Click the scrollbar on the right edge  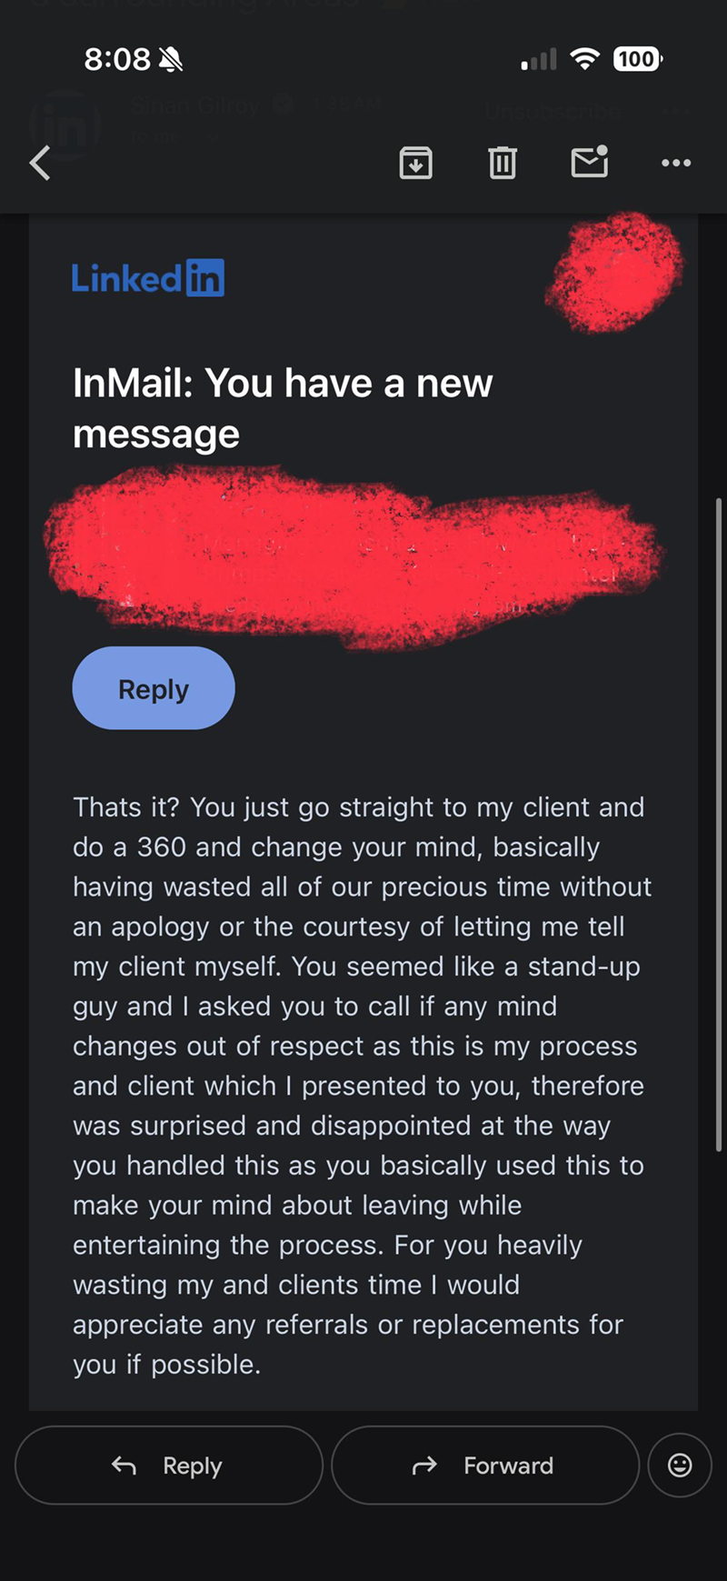click(x=718, y=825)
